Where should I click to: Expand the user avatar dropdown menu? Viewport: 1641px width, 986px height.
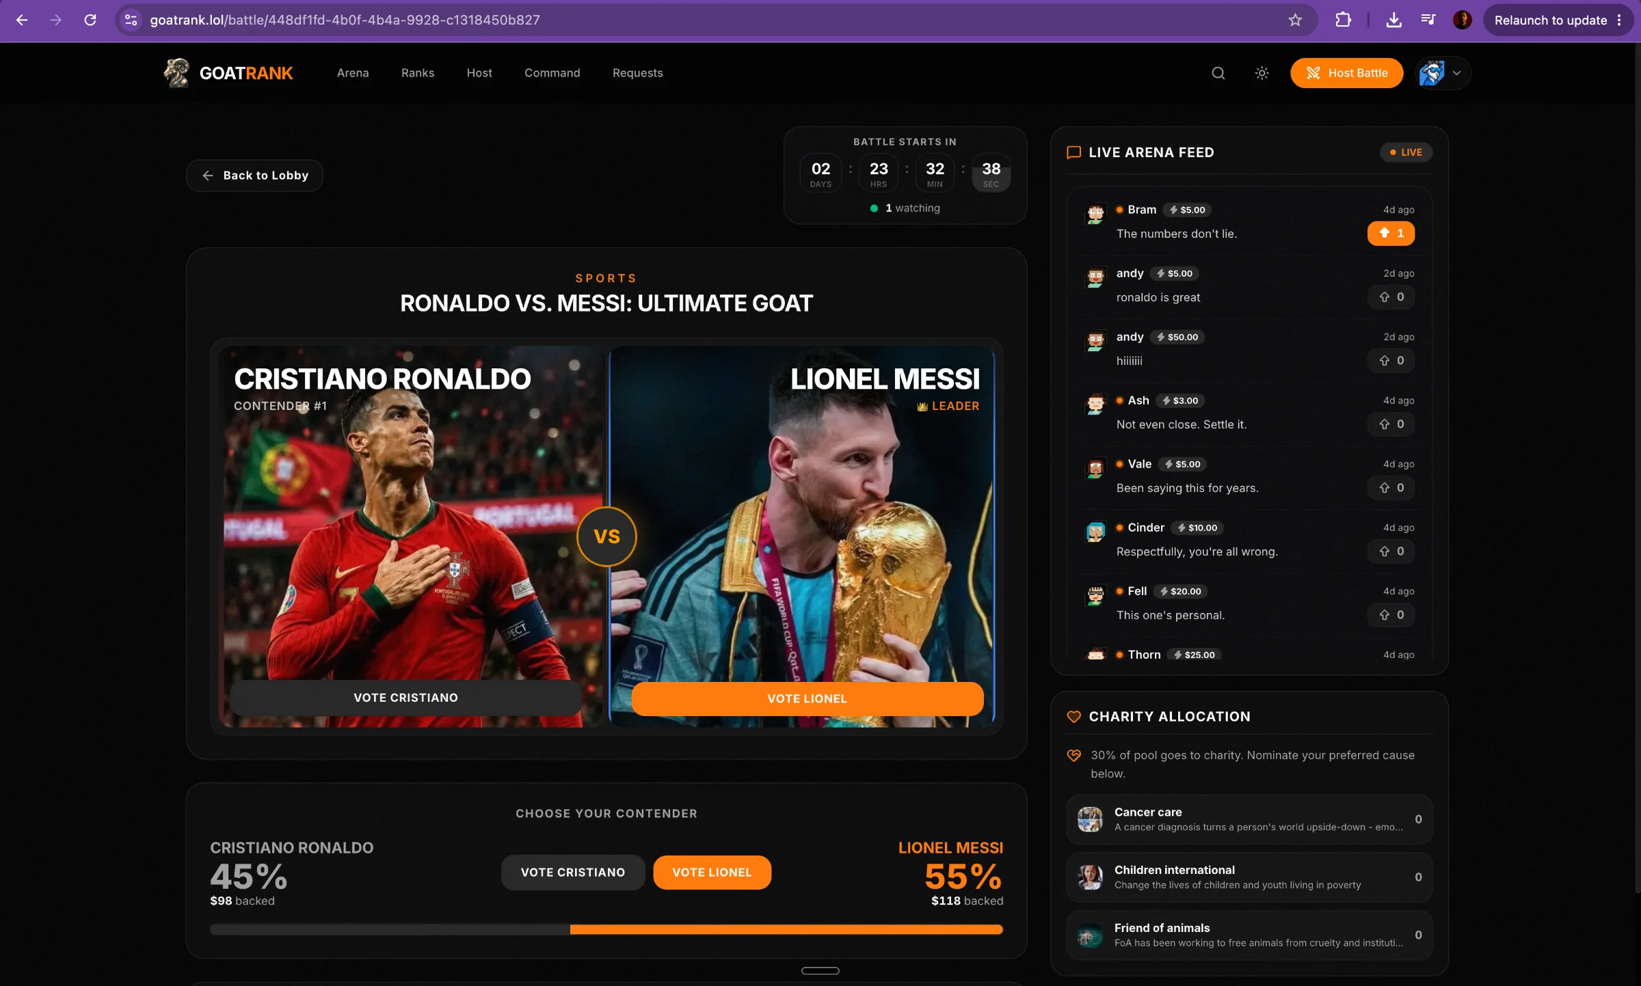click(1443, 73)
